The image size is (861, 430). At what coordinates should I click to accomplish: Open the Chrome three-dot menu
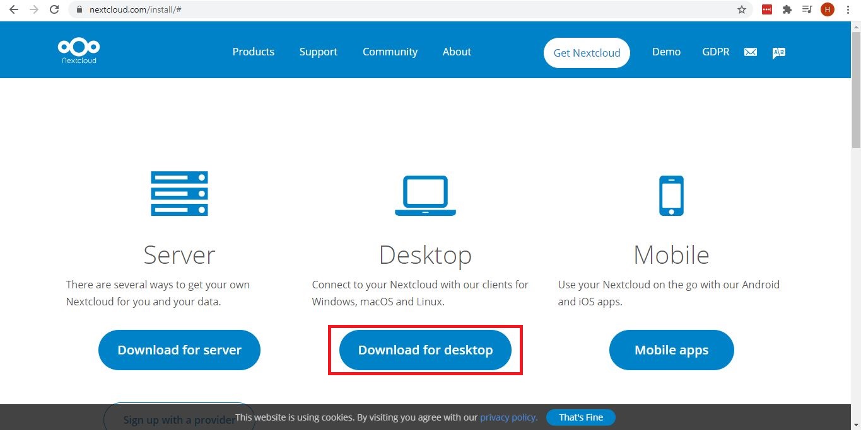point(848,9)
